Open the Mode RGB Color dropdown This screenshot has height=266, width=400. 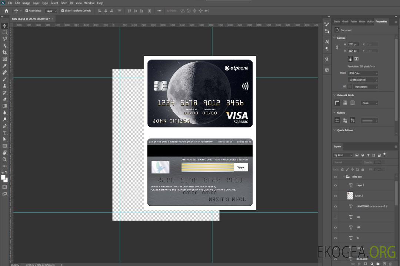363,73
